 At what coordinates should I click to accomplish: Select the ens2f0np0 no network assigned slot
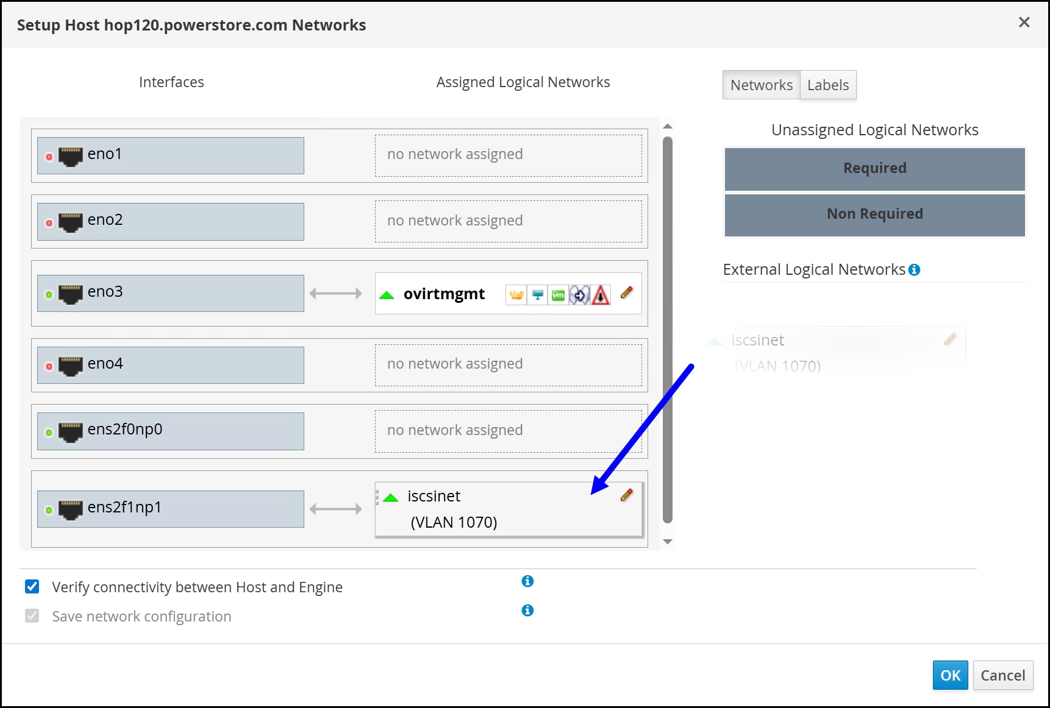click(509, 431)
